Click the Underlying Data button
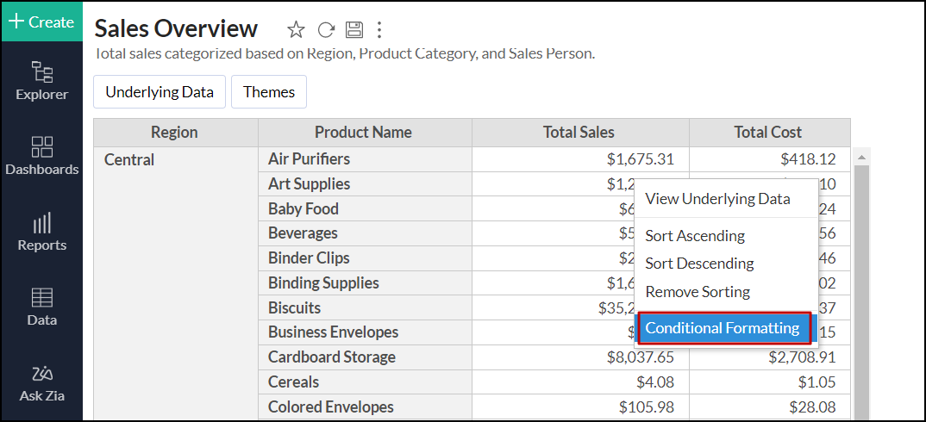The image size is (926, 422). pyautogui.click(x=160, y=92)
